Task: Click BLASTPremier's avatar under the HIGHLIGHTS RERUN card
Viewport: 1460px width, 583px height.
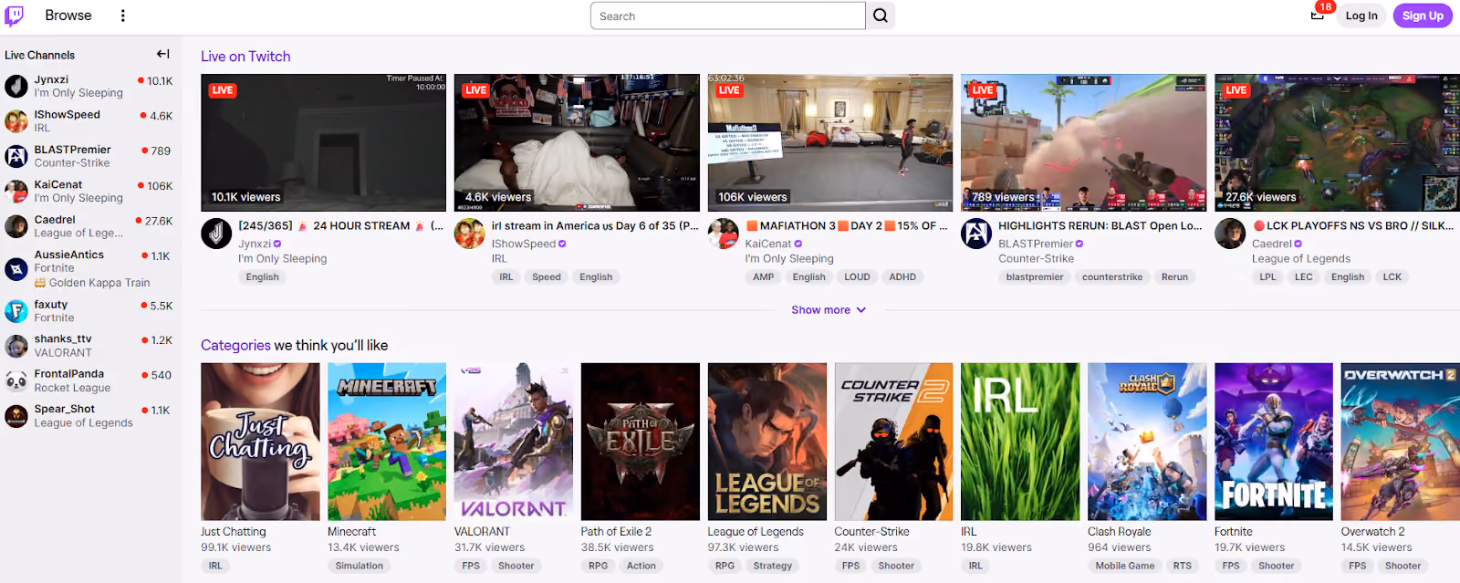Action: click(x=976, y=234)
